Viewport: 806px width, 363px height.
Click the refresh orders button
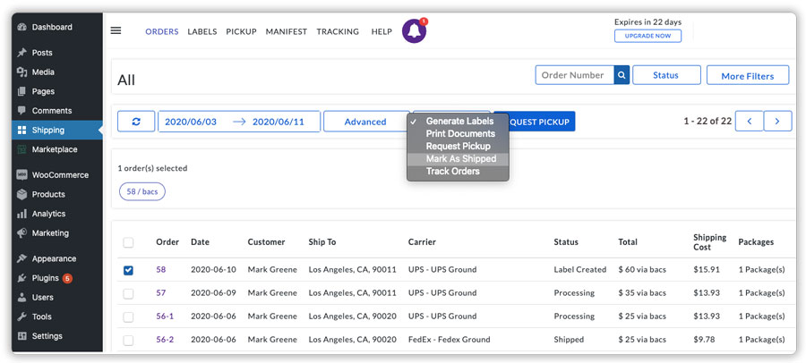[136, 122]
